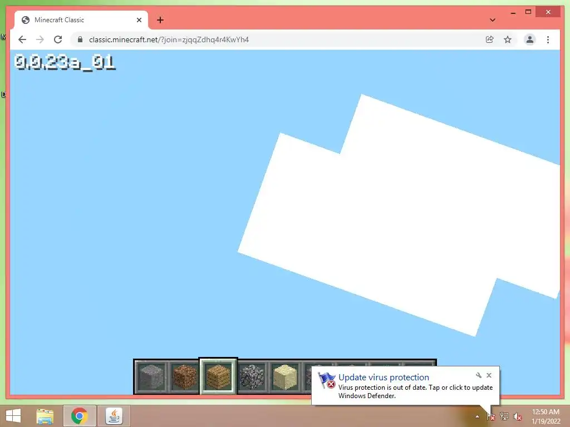The width and height of the screenshot is (570, 427).
Task: Click the address bar URL
Action: 169,39
